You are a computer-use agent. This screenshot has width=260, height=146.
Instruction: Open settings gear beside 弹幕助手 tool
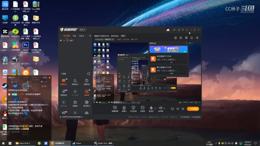(67, 79)
